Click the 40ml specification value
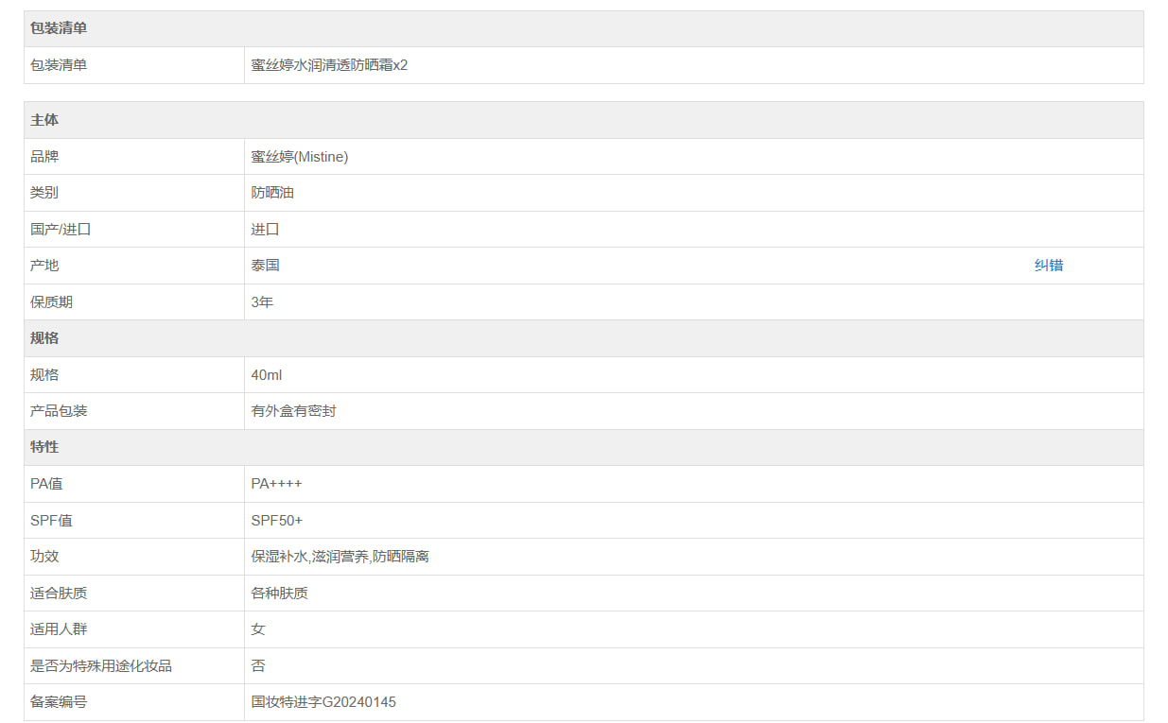Screen dimensions: 1168x723 (266, 375)
